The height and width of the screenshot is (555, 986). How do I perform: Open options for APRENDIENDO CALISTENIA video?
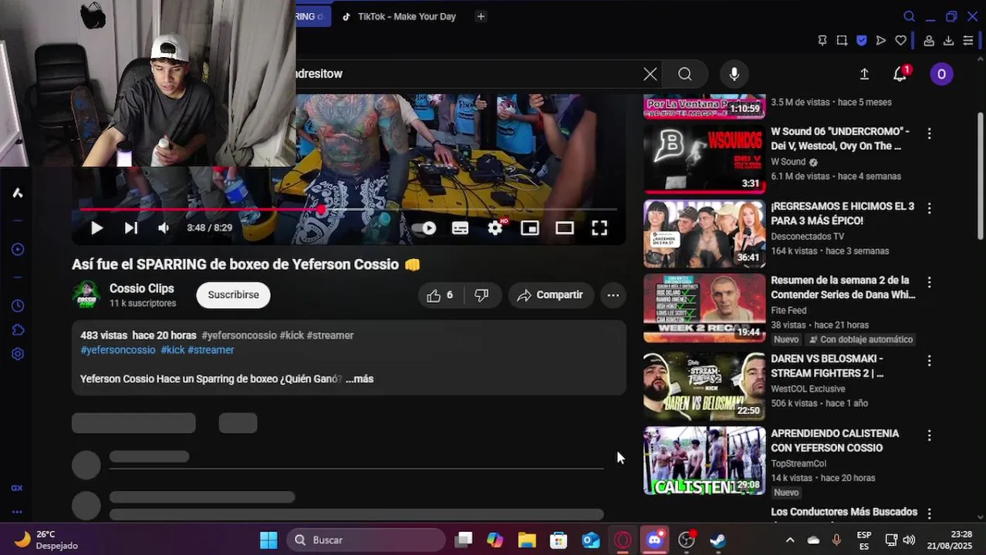[x=930, y=436]
